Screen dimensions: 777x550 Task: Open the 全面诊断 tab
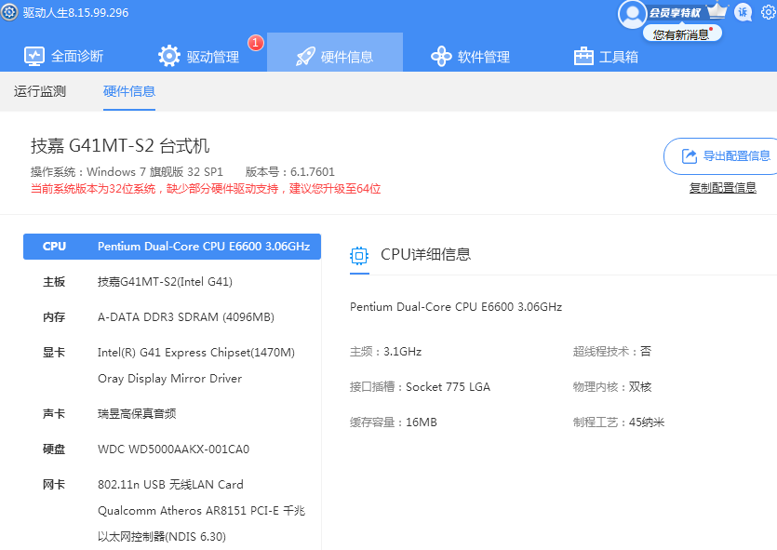[63, 57]
